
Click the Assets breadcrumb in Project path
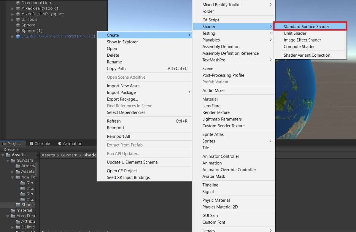click(x=48, y=155)
